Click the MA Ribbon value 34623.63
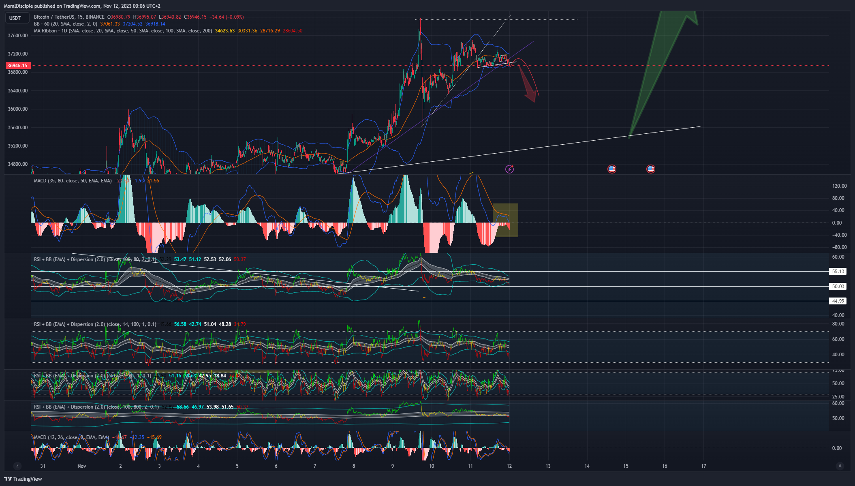The height and width of the screenshot is (486, 855). click(x=225, y=31)
